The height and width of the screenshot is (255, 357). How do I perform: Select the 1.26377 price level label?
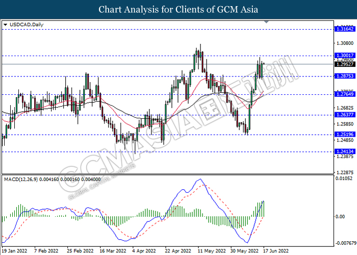pos(345,115)
